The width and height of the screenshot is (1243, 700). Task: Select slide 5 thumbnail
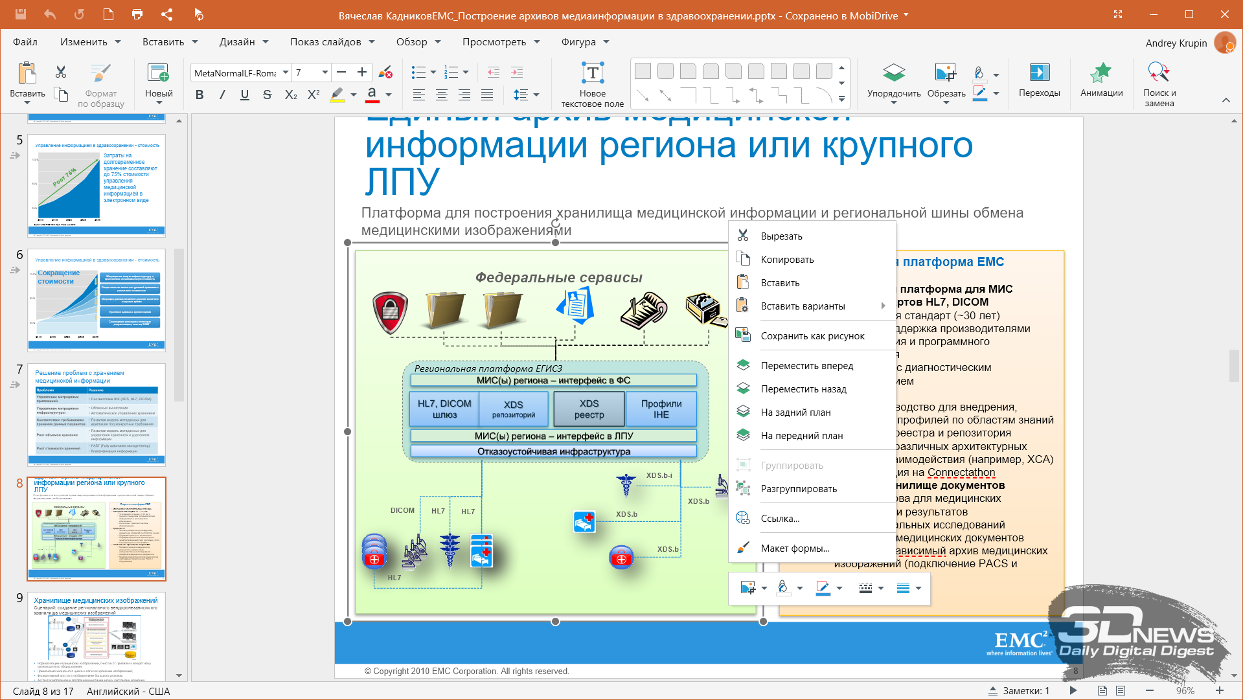coord(97,185)
